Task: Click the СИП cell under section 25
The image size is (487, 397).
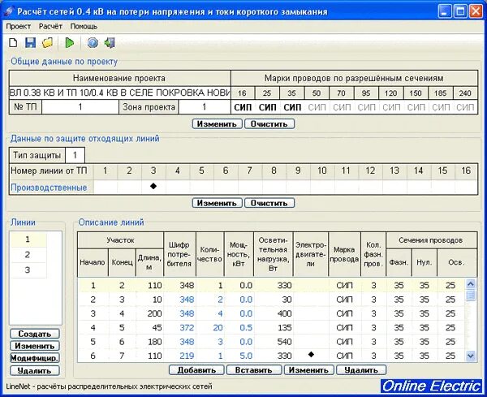Action: click(267, 107)
